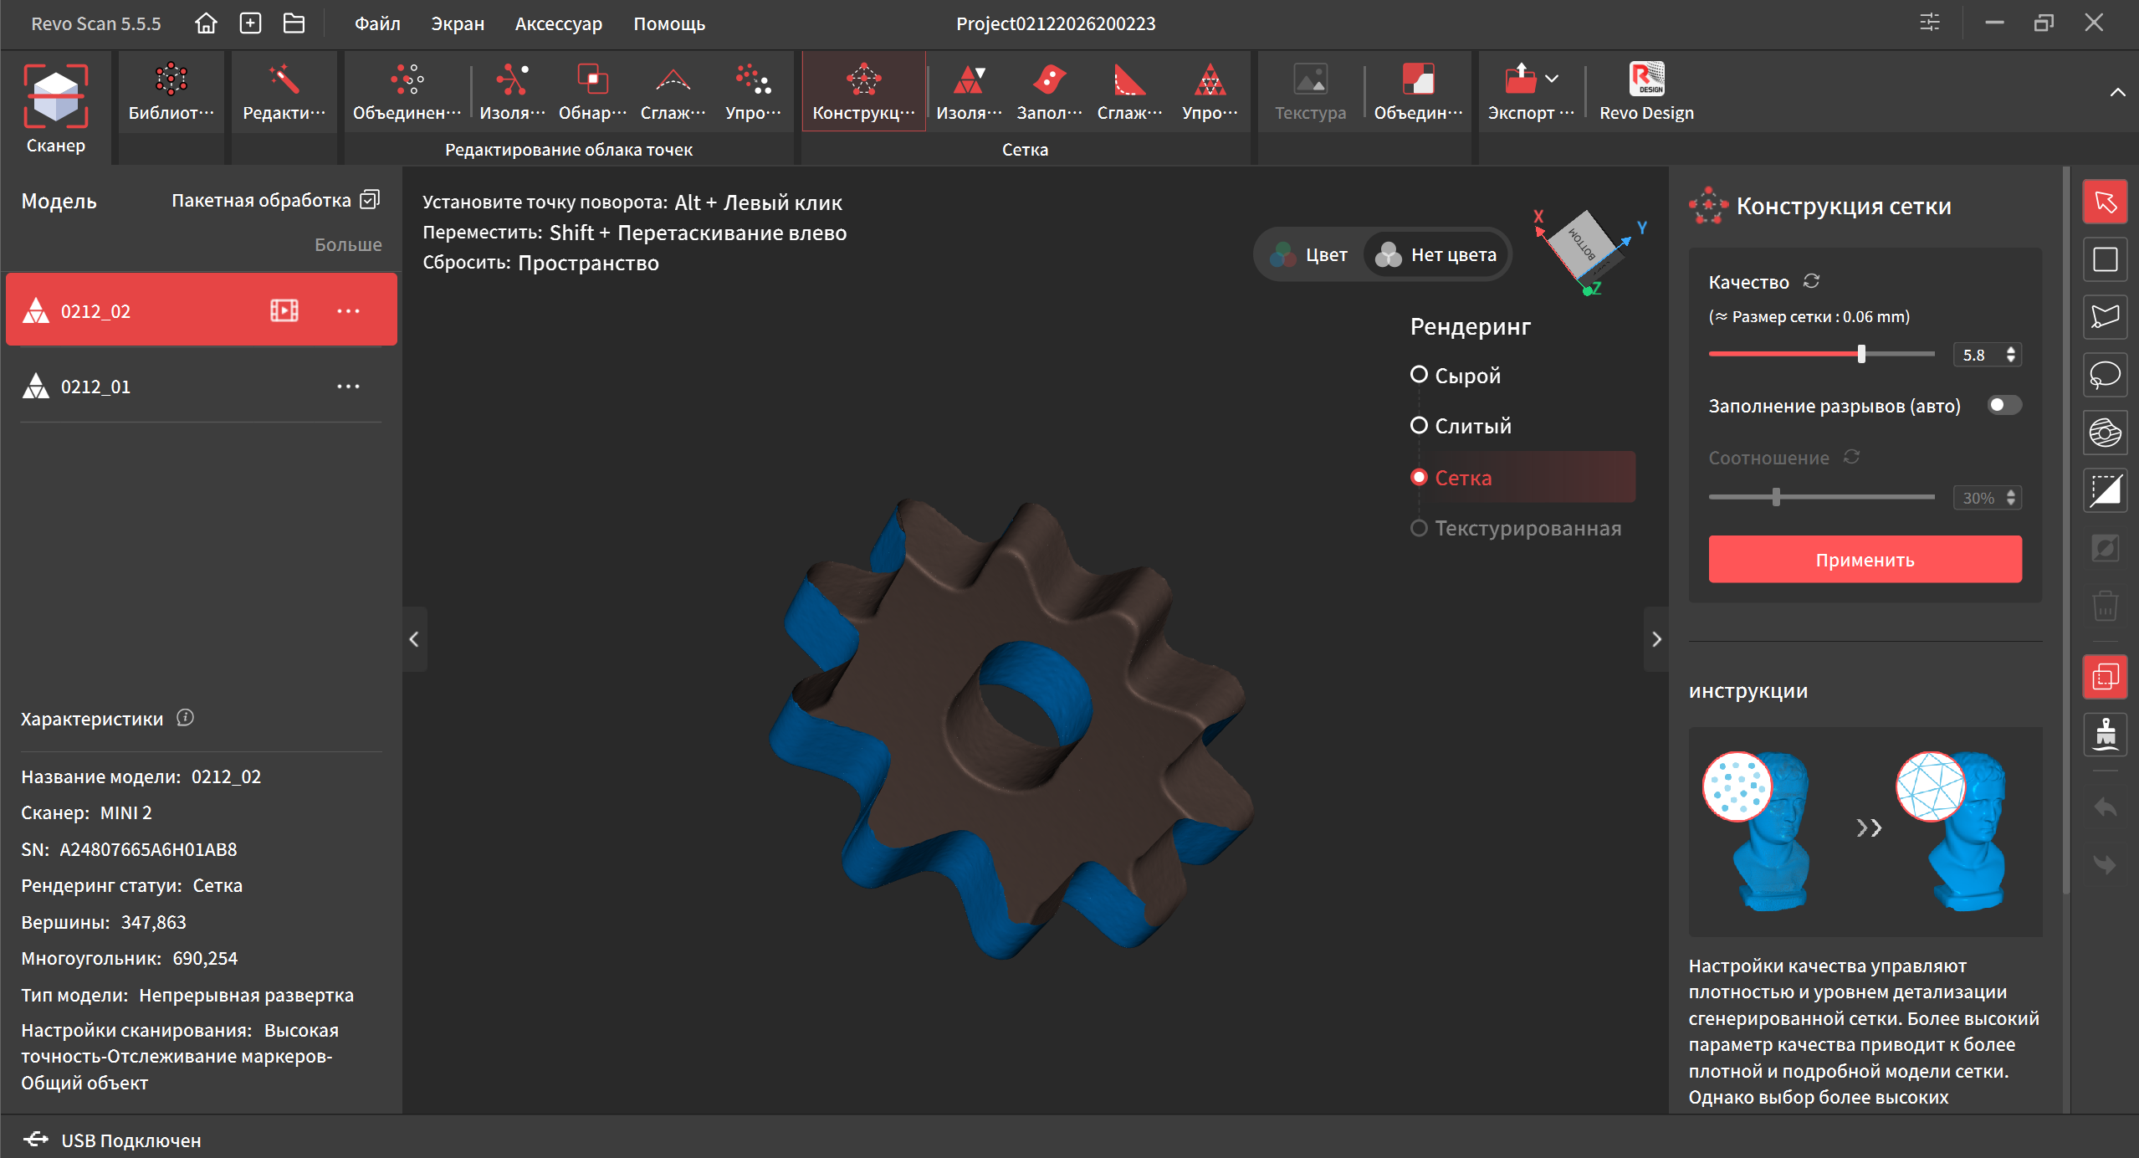
Task: Click the Качество quality slider handle
Action: (x=1861, y=354)
